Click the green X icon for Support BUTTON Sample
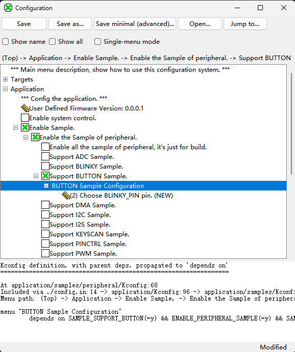This screenshot has height=352, width=295. pos(45,176)
